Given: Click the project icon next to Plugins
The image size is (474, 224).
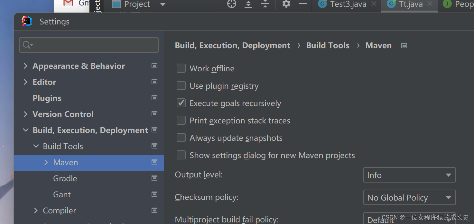Looking at the screenshot, I should 154,98.
